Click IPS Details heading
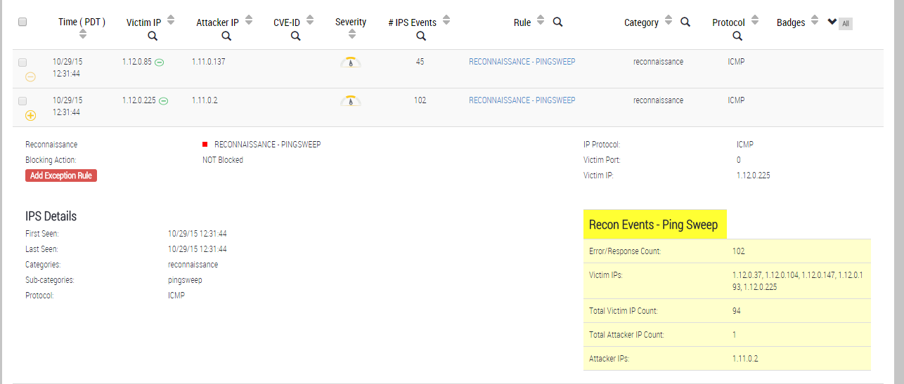 (x=51, y=216)
